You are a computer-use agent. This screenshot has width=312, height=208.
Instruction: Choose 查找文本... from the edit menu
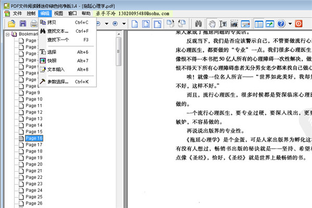point(58,31)
